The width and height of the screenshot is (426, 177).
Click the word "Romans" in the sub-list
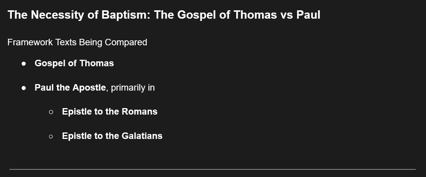pos(140,112)
